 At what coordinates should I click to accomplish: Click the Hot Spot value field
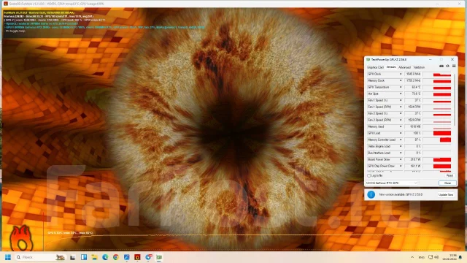coord(413,94)
